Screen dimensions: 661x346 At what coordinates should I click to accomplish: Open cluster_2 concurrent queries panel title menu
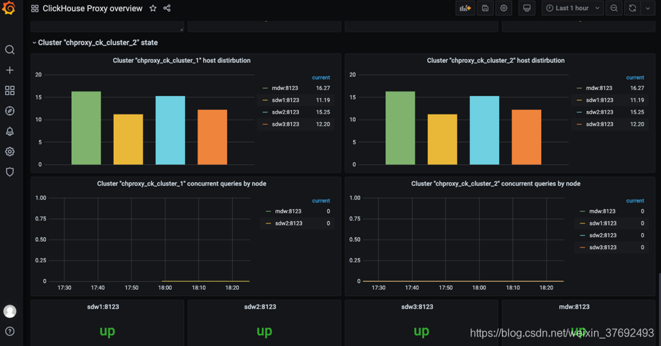coord(496,183)
